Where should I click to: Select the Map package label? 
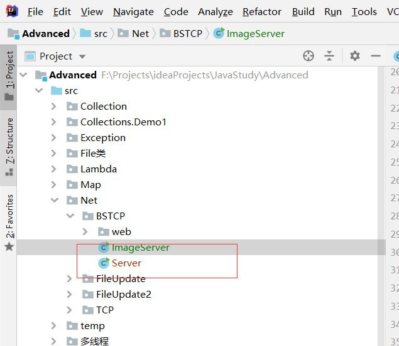pos(90,185)
